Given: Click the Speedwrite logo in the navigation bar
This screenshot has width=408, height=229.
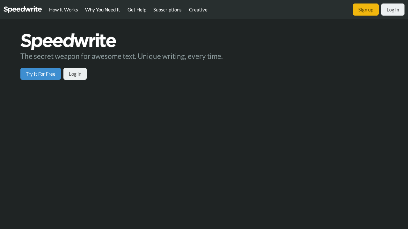Looking at the screenshot, I should pos(22,9).
